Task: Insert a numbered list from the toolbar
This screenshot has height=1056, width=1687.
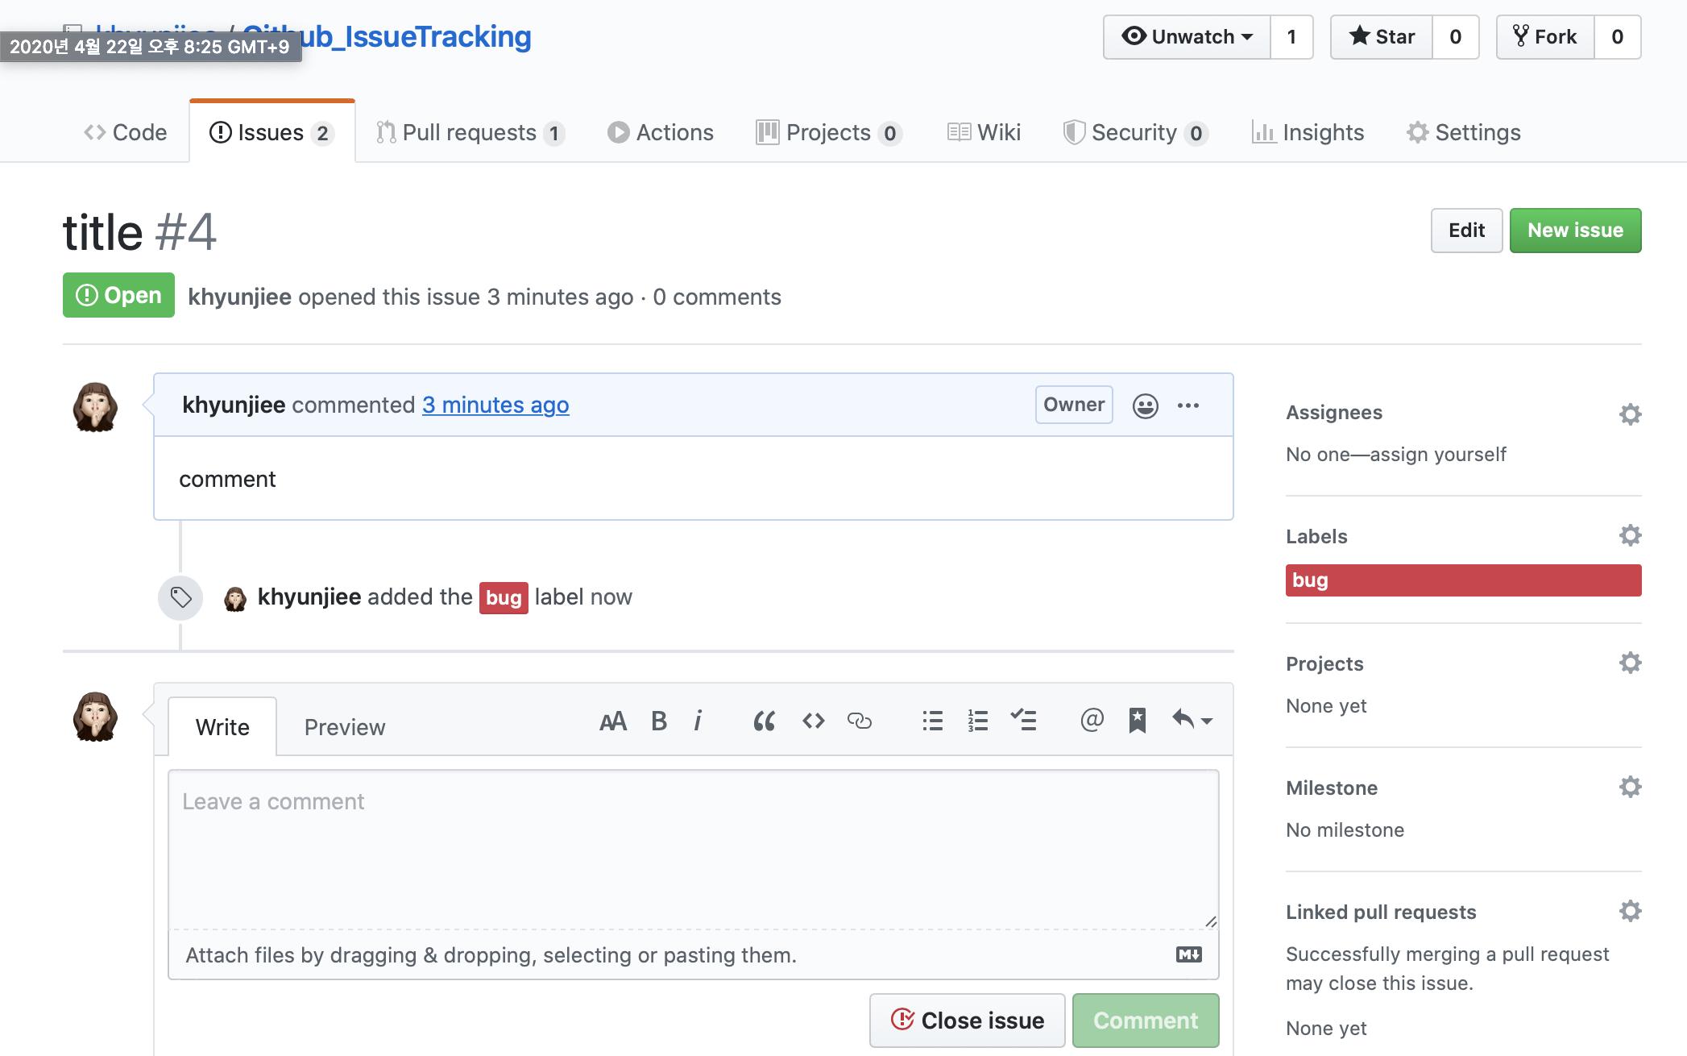Action: pyautogui.click(x=977, y=721)
